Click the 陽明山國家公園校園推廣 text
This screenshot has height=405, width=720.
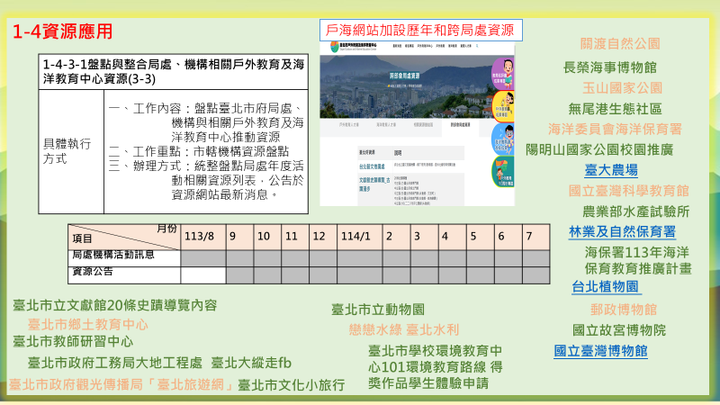(599, 149)
